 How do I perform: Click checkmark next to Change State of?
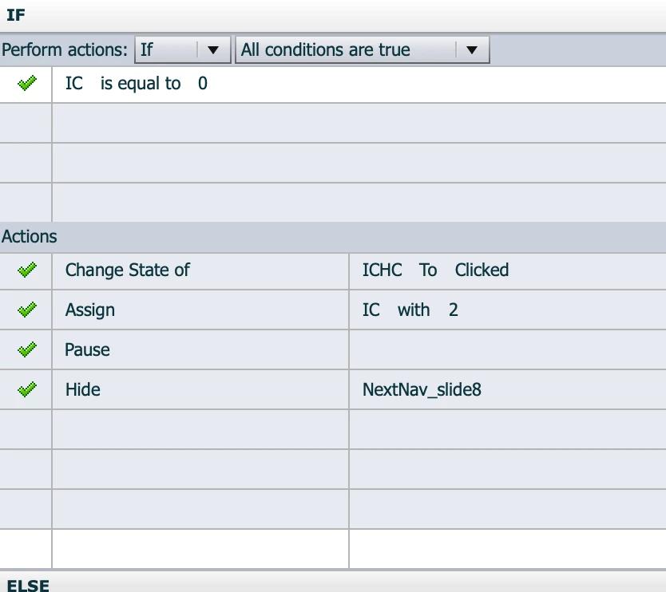(x=27, y=270)
